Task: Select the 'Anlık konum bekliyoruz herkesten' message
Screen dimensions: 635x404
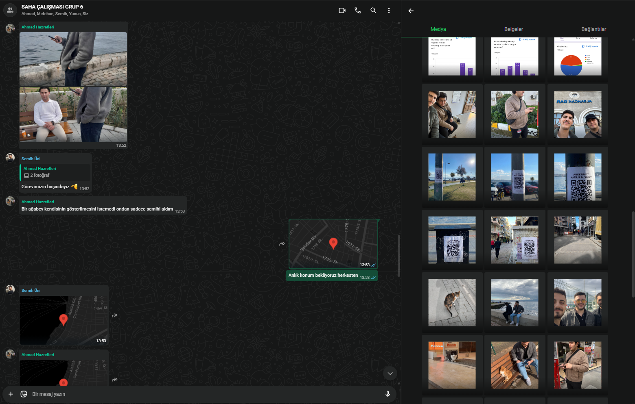Action: tap(323, 275)
